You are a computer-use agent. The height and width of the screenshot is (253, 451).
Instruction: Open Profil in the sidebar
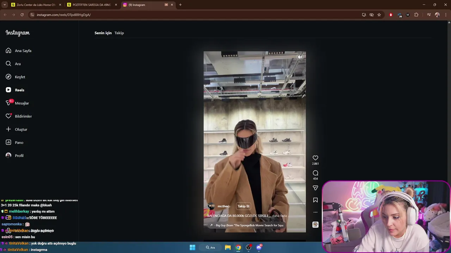(14, 156)
